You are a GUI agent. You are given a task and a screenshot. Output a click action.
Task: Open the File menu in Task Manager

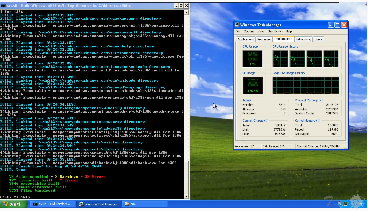238,31
